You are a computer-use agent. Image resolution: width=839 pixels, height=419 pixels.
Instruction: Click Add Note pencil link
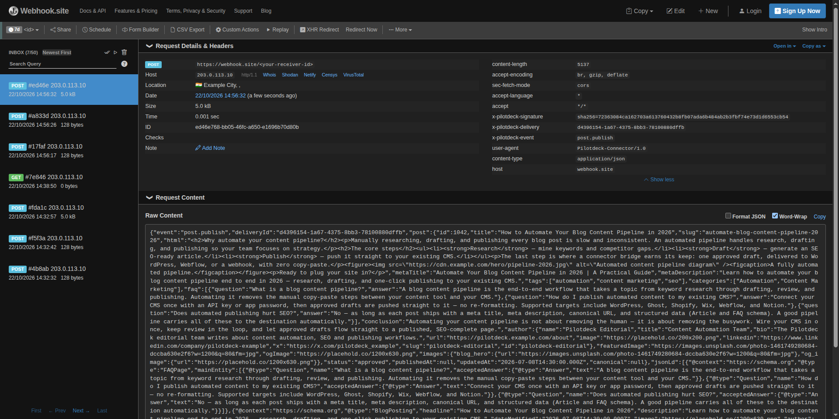pos(210,148)
